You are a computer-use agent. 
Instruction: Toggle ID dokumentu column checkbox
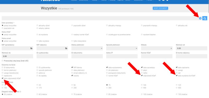click(x=3, y=67)
